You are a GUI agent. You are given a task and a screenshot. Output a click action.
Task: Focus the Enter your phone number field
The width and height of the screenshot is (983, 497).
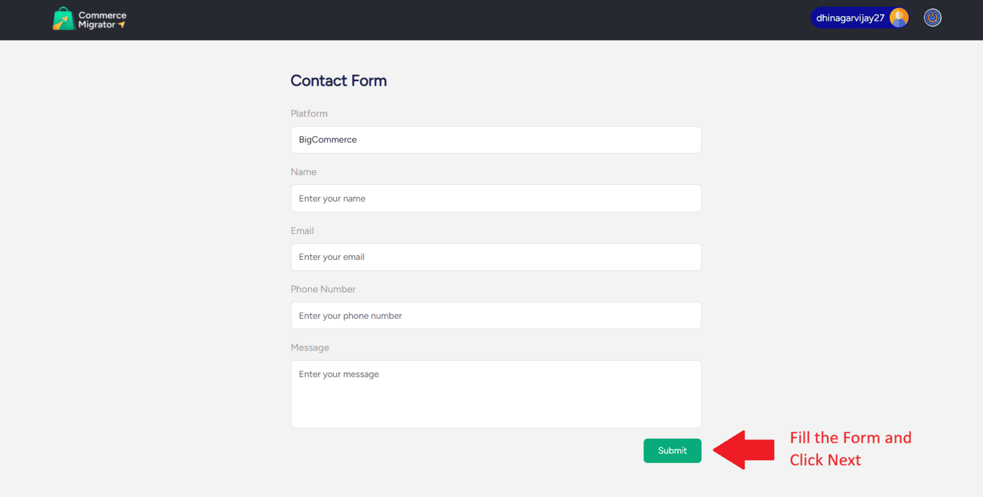(495, 316)
